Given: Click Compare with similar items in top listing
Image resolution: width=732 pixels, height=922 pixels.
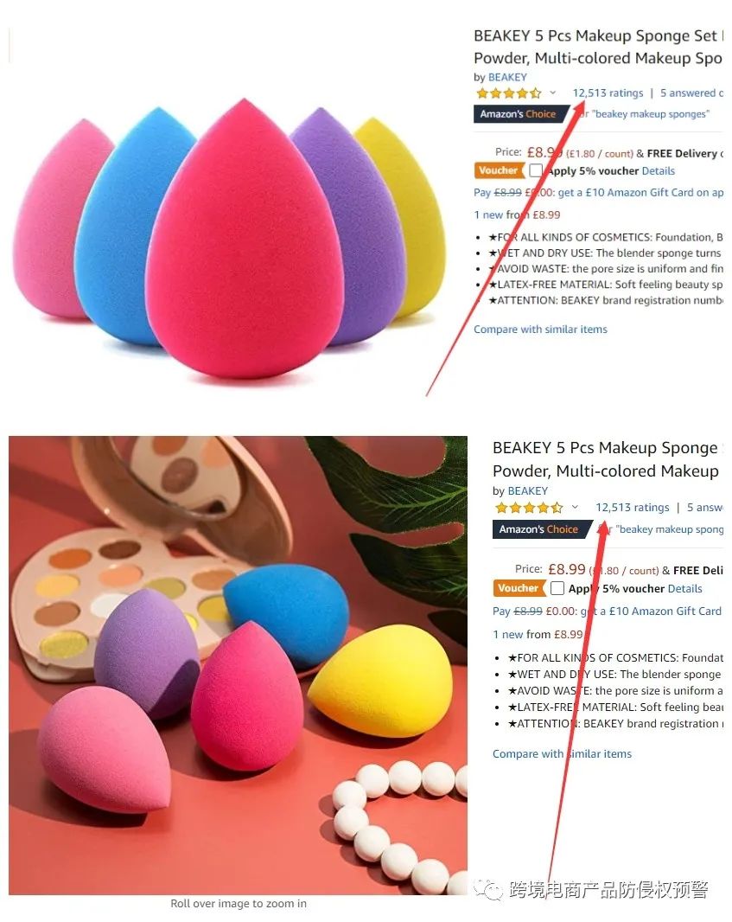Looking at the screenshot, I should 540,330.
